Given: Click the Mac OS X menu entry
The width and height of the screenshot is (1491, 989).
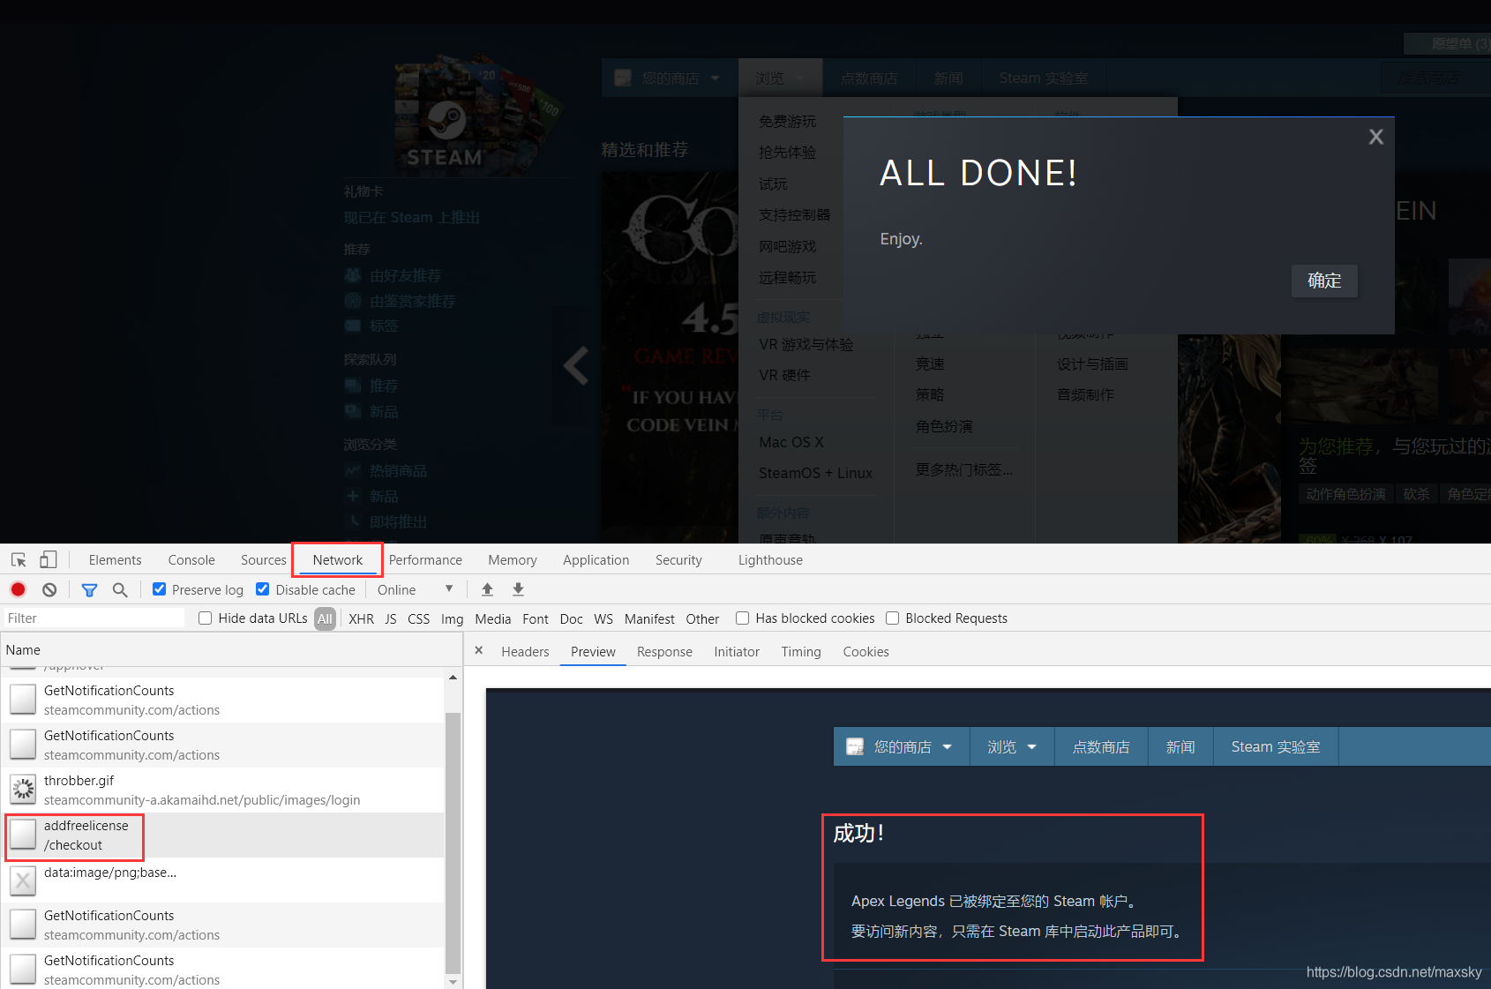Looking at the screenshot, I should pyautogui.click(x=791, y=442).
